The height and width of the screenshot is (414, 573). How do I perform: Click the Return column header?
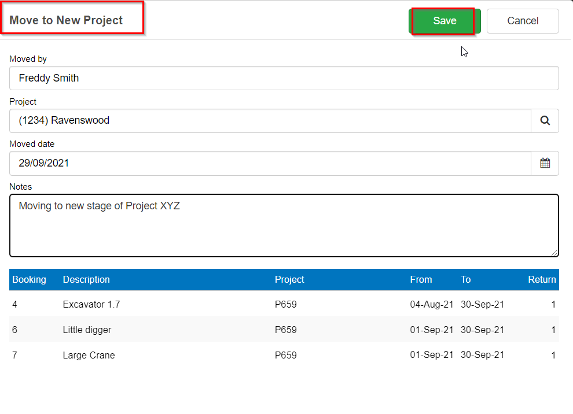(542, 280)
